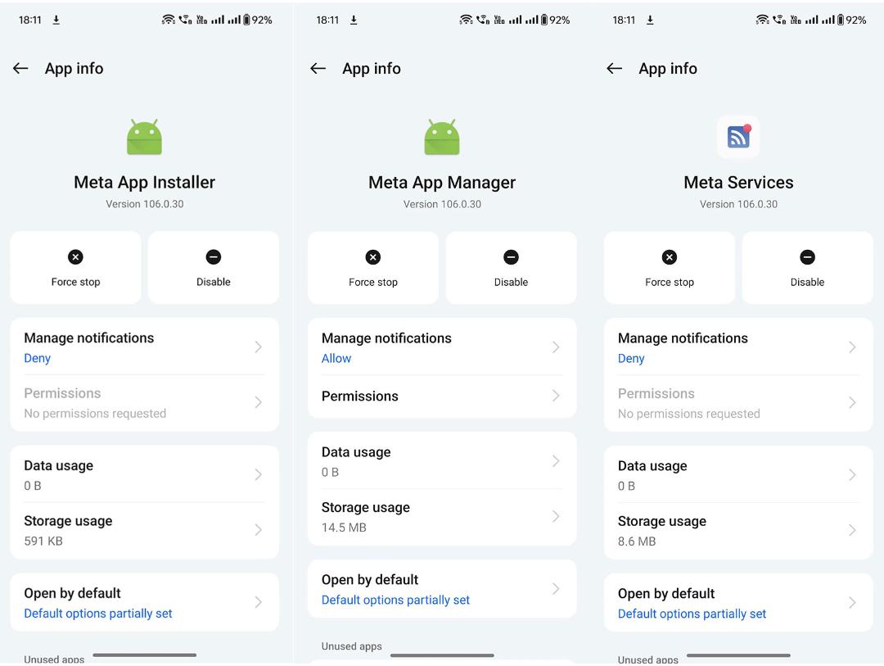Image resolution: width=884 pixels, height=666 pixels.
Task: Tap chevron beside Meta Services Data usage
Action: coord(852,474)
